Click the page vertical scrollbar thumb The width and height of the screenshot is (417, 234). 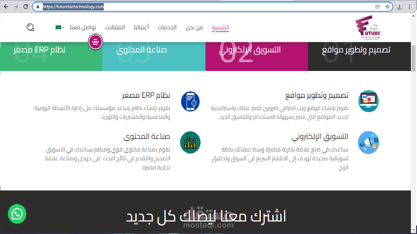(x=414, y=58)
